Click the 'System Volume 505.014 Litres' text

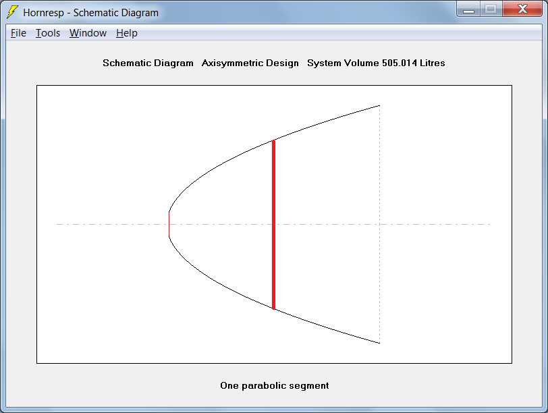[x=376, y=63]
